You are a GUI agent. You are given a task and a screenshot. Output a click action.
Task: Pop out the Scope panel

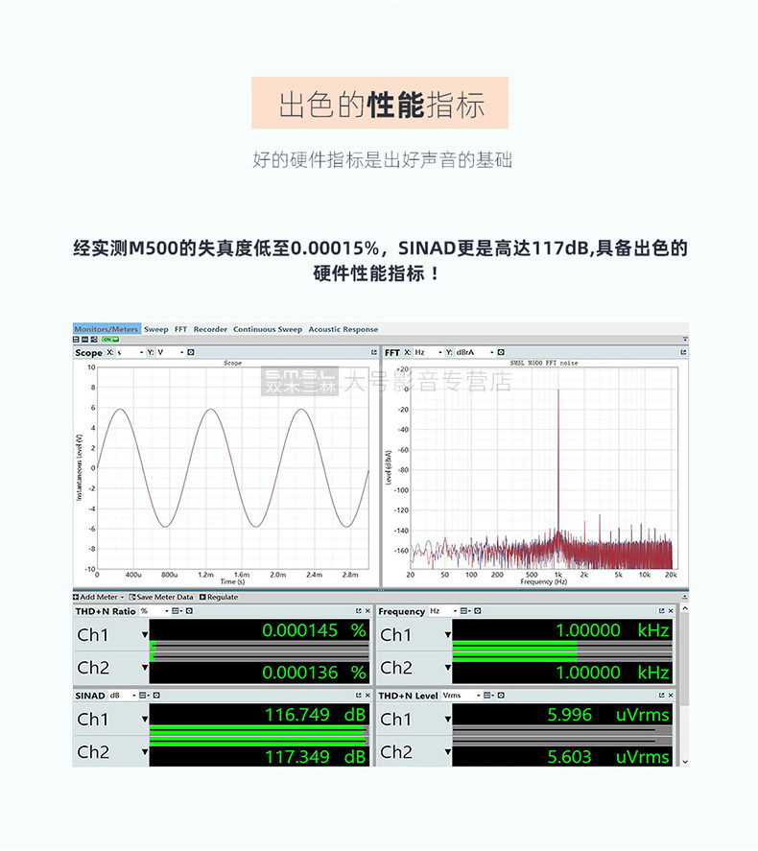point(374,352)
